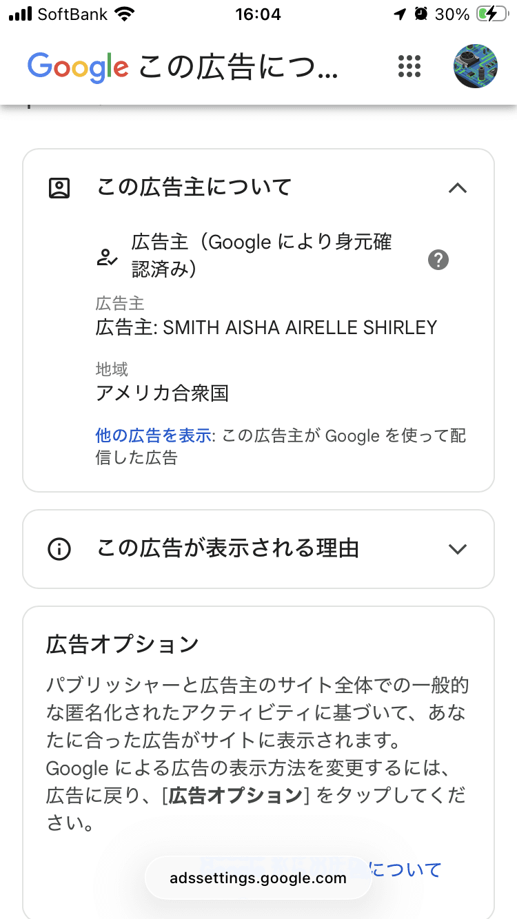Click the Google logo in header
This screenshot has height=919, width=517.
[x=78, y=67]
